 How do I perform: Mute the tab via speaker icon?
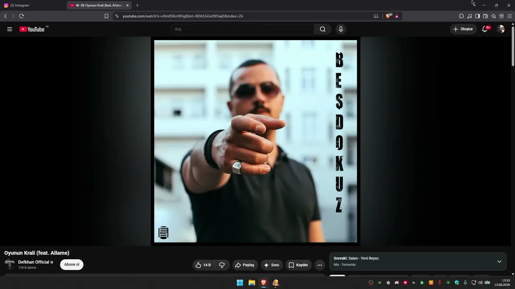pyautogui.click(x=77, y=5)
